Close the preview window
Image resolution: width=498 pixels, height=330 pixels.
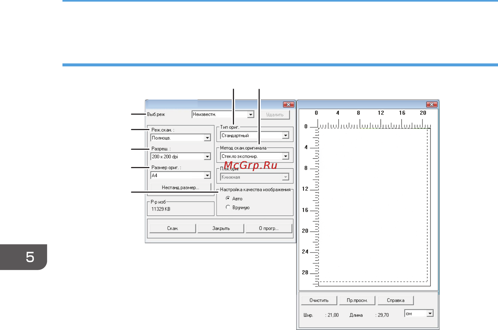tap(432, 104)
